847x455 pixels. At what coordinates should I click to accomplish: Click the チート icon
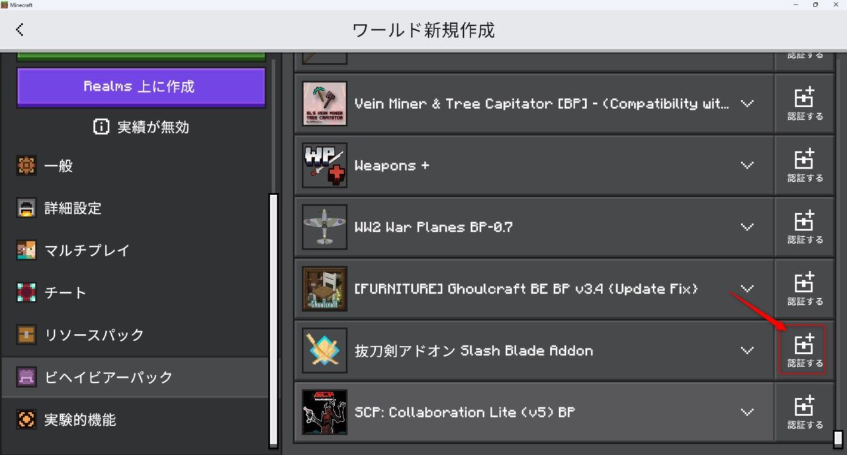tap(26, 293)
